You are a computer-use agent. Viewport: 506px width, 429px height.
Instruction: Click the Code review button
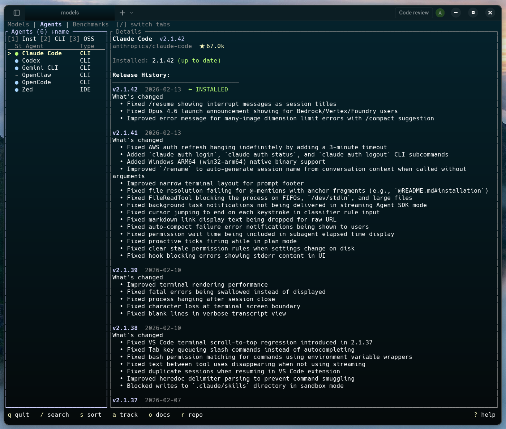(x=413, y=13)
